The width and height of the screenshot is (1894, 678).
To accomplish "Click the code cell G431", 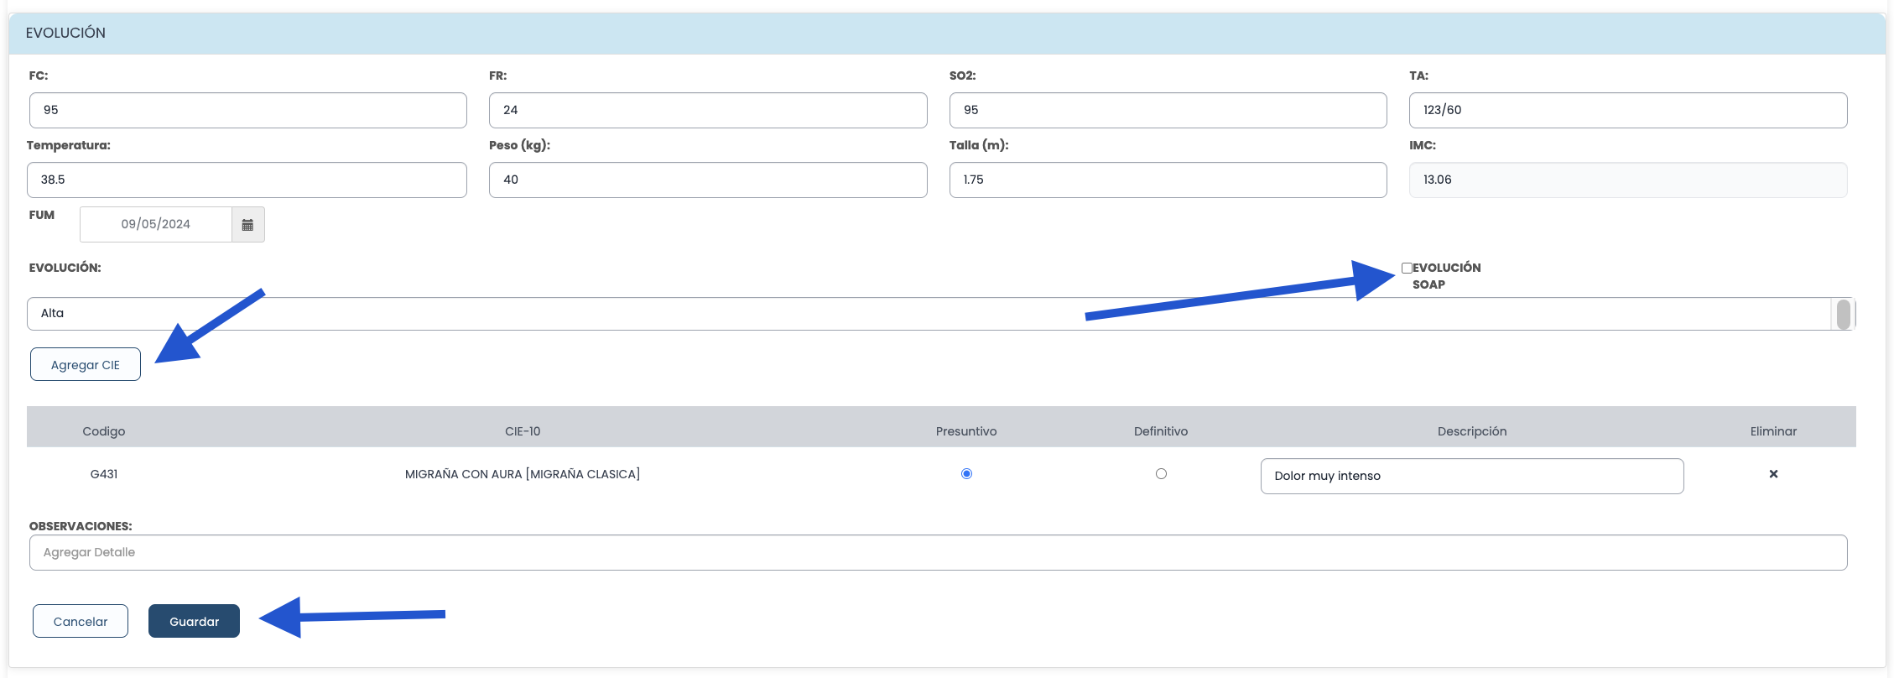I will [x=104, y=474].
